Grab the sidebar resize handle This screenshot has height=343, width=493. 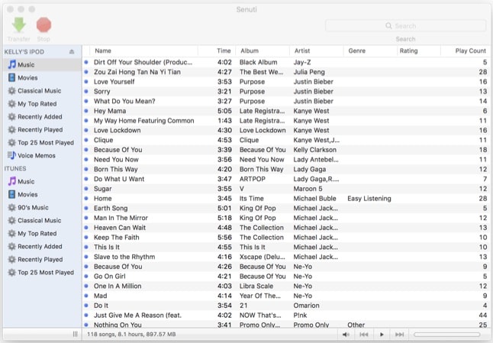pos(75,335)
